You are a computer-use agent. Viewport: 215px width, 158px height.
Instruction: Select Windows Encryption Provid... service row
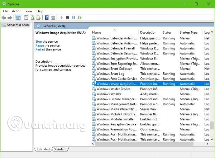tap(150, 58)
